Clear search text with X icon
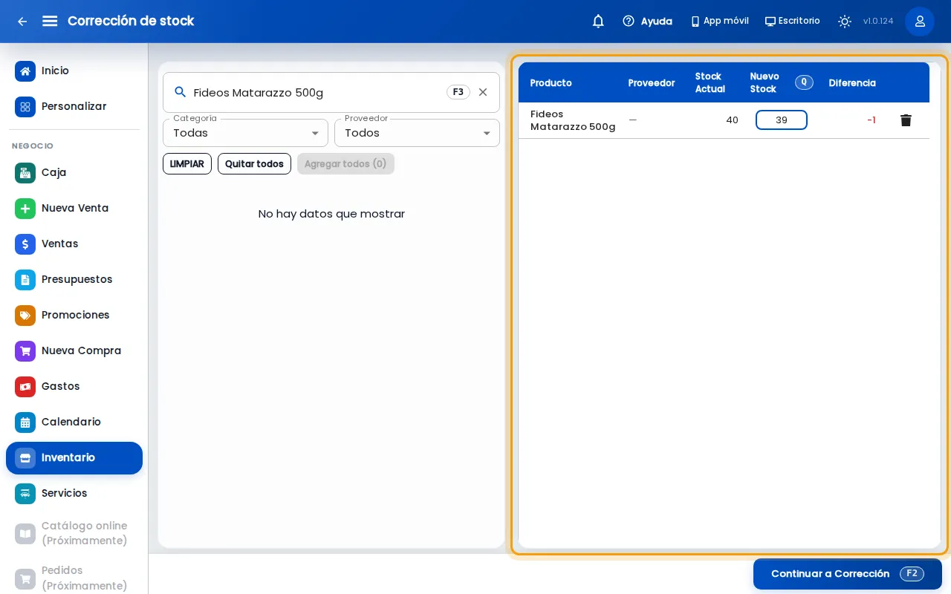This screenshot has width=951, height=594. coord(483,92)
